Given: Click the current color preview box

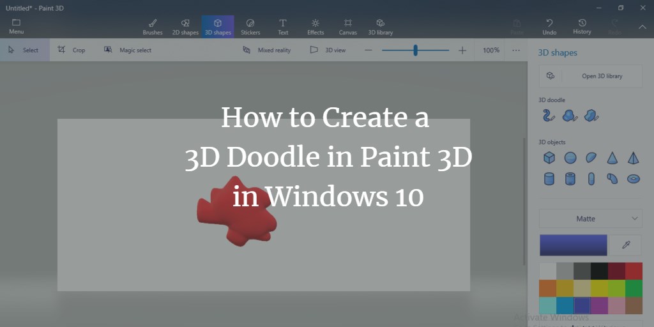Looking at the screenshot, I should pyautogui.click(x=574, y=245).
